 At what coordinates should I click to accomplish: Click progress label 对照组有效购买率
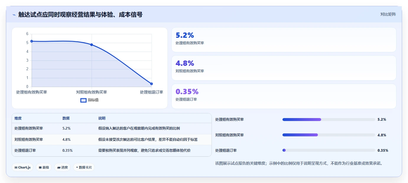[230, 135]
